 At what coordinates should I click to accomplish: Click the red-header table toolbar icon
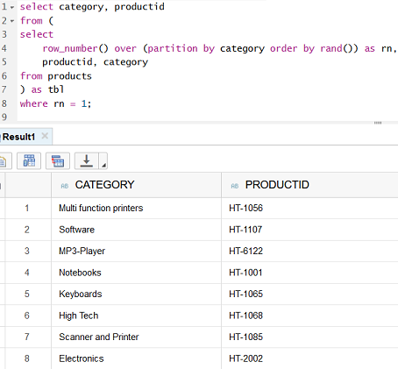(x=58, y=160)
